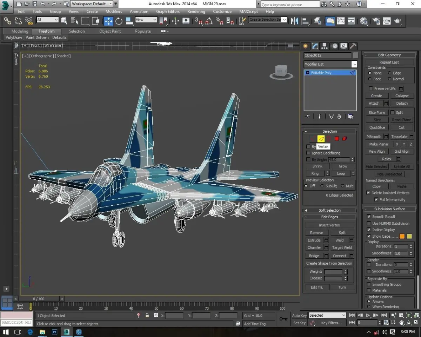Click the Pin Stack icon
Screen dimensions: 421x337
click(308, 117)
